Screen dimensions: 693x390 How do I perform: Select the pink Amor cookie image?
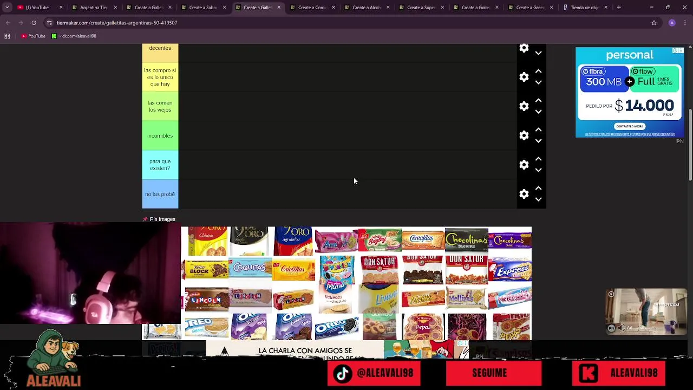(336, 242)
